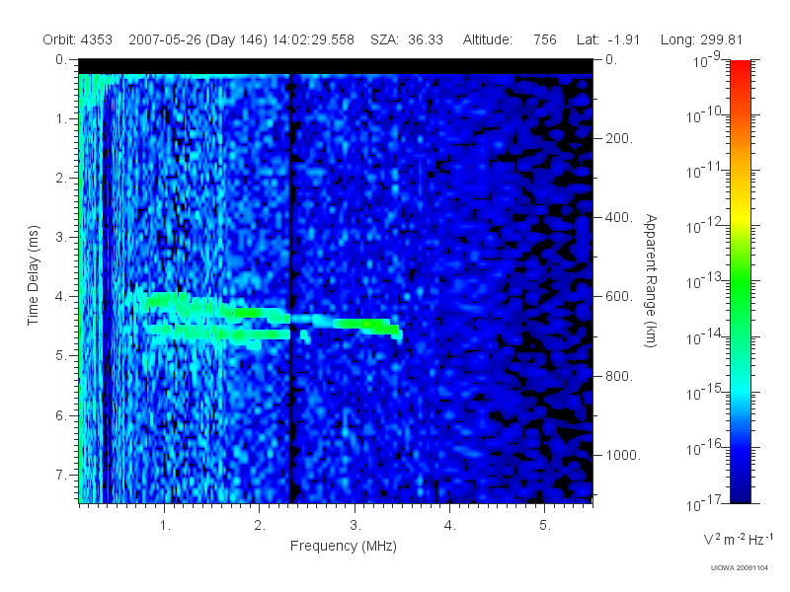
Task: Click the 10^-9 colorbar tick label
Action: coord(706,60)
